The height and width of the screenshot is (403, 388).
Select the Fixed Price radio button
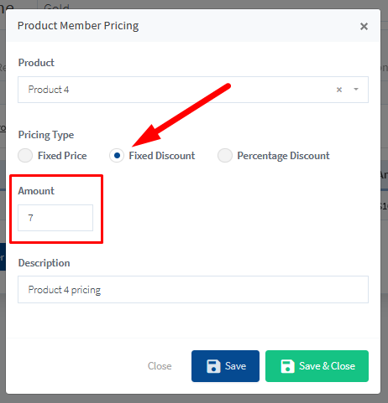[x=25, y=155]
